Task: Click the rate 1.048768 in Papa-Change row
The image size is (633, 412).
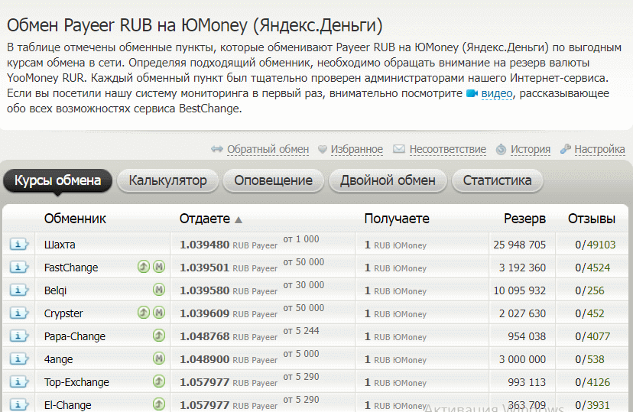Action: click(205, 336)
